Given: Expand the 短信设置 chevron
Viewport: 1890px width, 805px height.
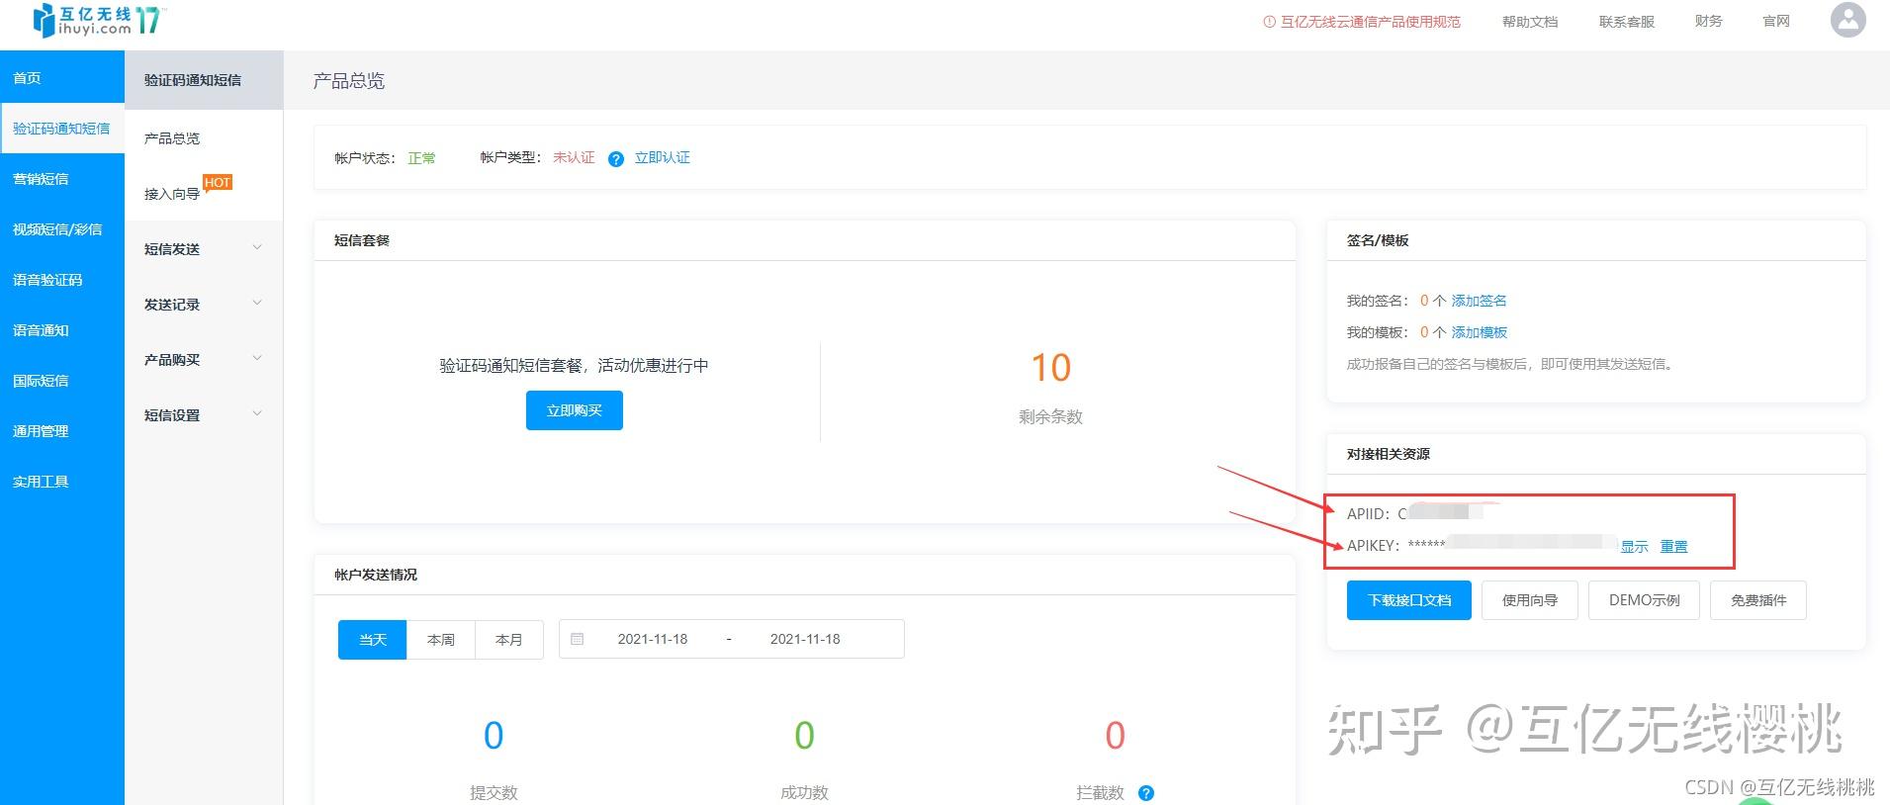Looking at the screenshot, I should pos(257,413).
